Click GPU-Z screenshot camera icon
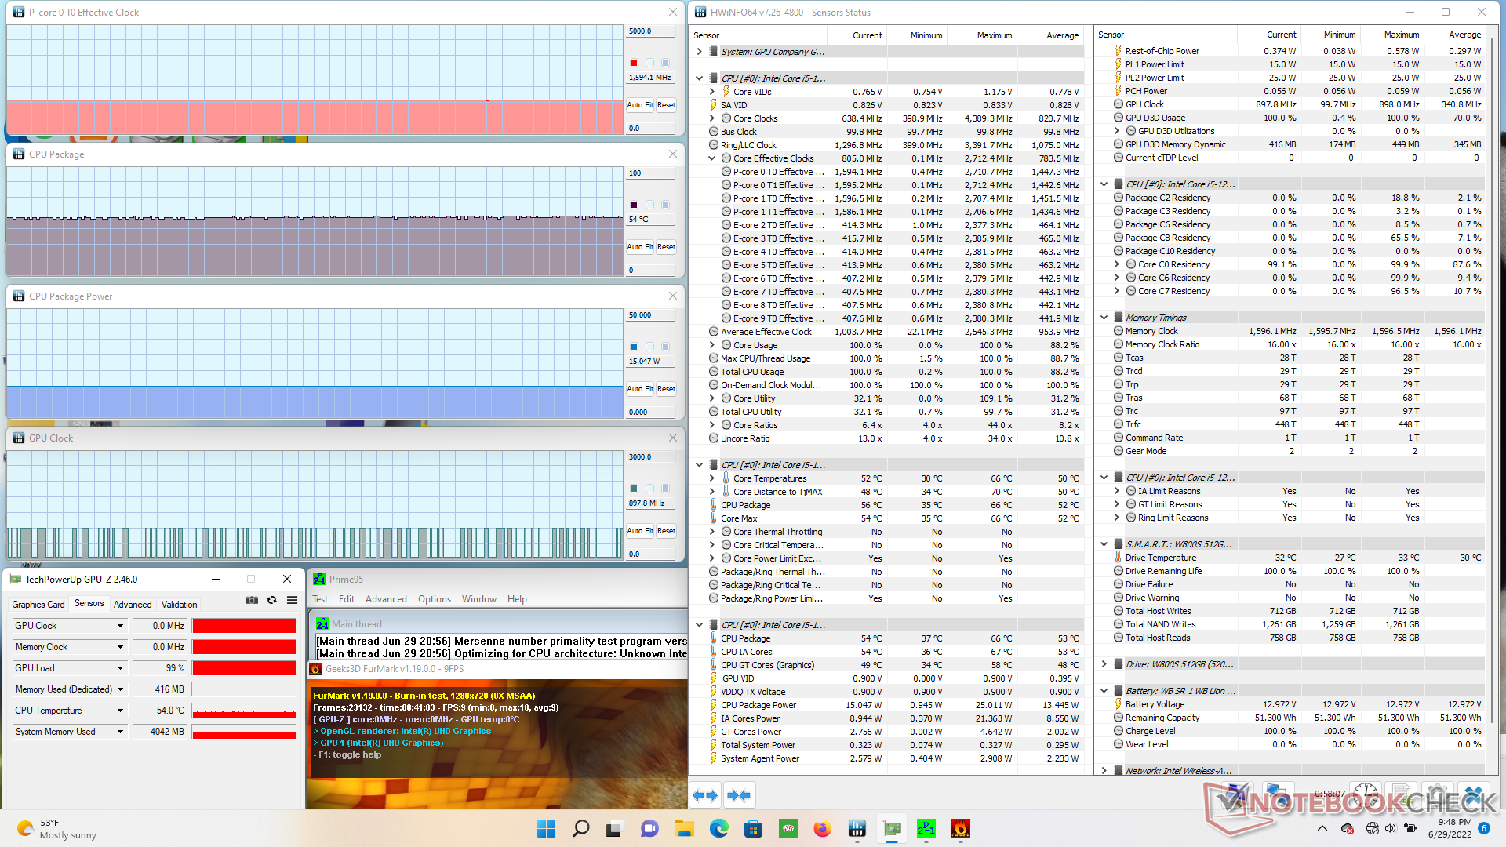This screenshot has height=847, width=1506. click(x=251, y=600)
